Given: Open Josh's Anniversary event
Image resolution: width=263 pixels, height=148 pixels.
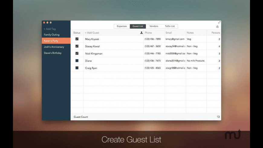Looking at the screenshot, I should pyautogui.click(x=54, y=47).
